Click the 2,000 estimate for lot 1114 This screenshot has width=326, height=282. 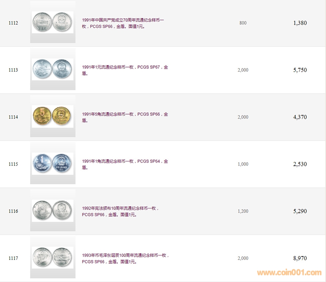point(243,117)
